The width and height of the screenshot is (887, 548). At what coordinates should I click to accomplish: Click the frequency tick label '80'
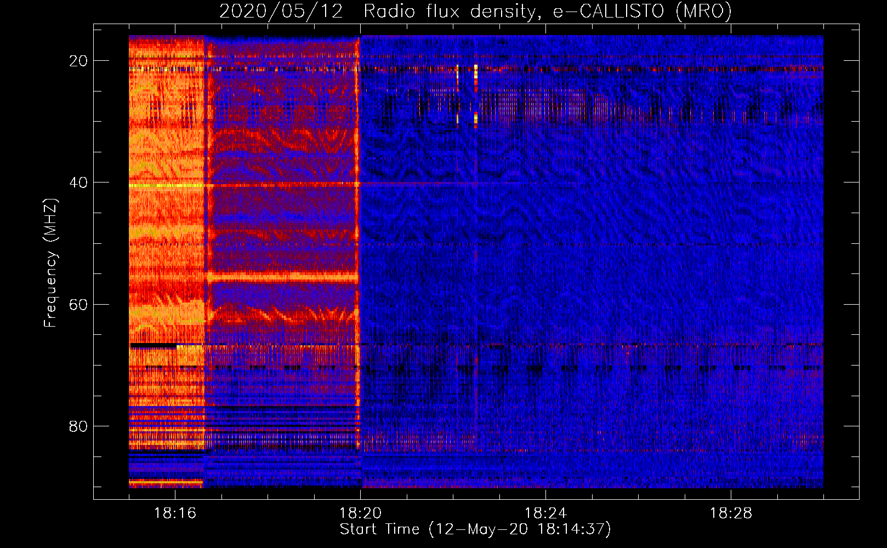(x=78, y=426)
